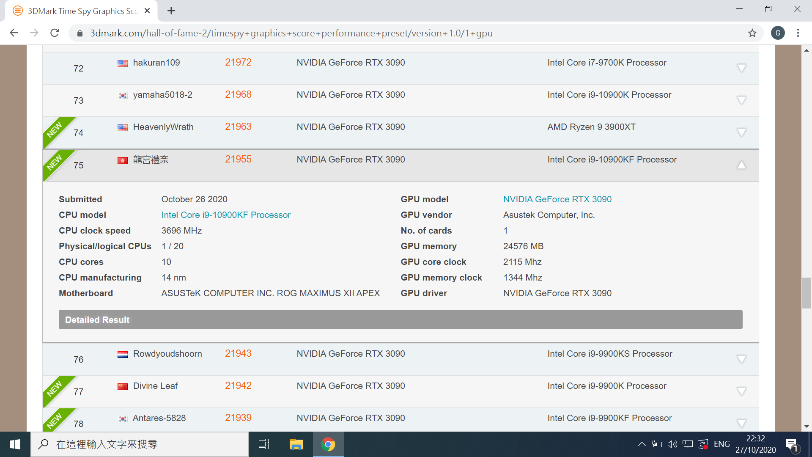Click the Netherlands flag beside Rowdyoudshoorn
The image size is (812, 457).
(123, 355)
